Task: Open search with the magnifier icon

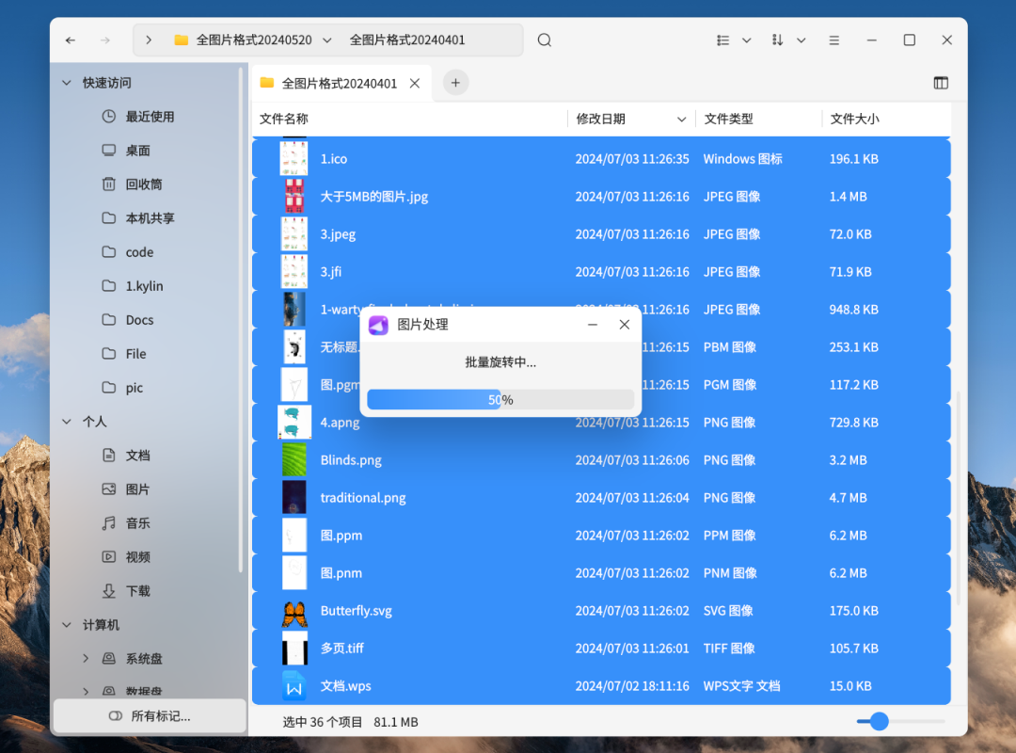Action: click(545, 40)
